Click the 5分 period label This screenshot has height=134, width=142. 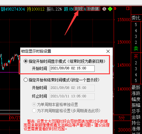click(122, 118)
